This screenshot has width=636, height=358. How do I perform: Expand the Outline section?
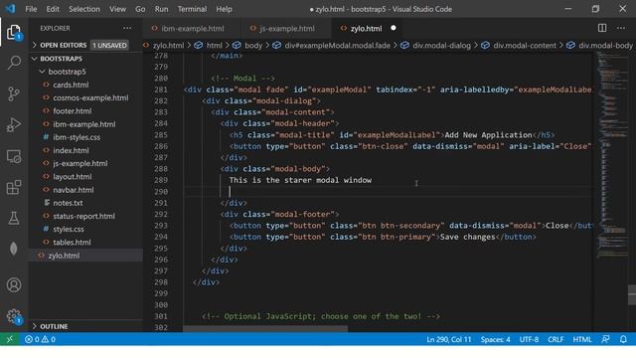54,326
